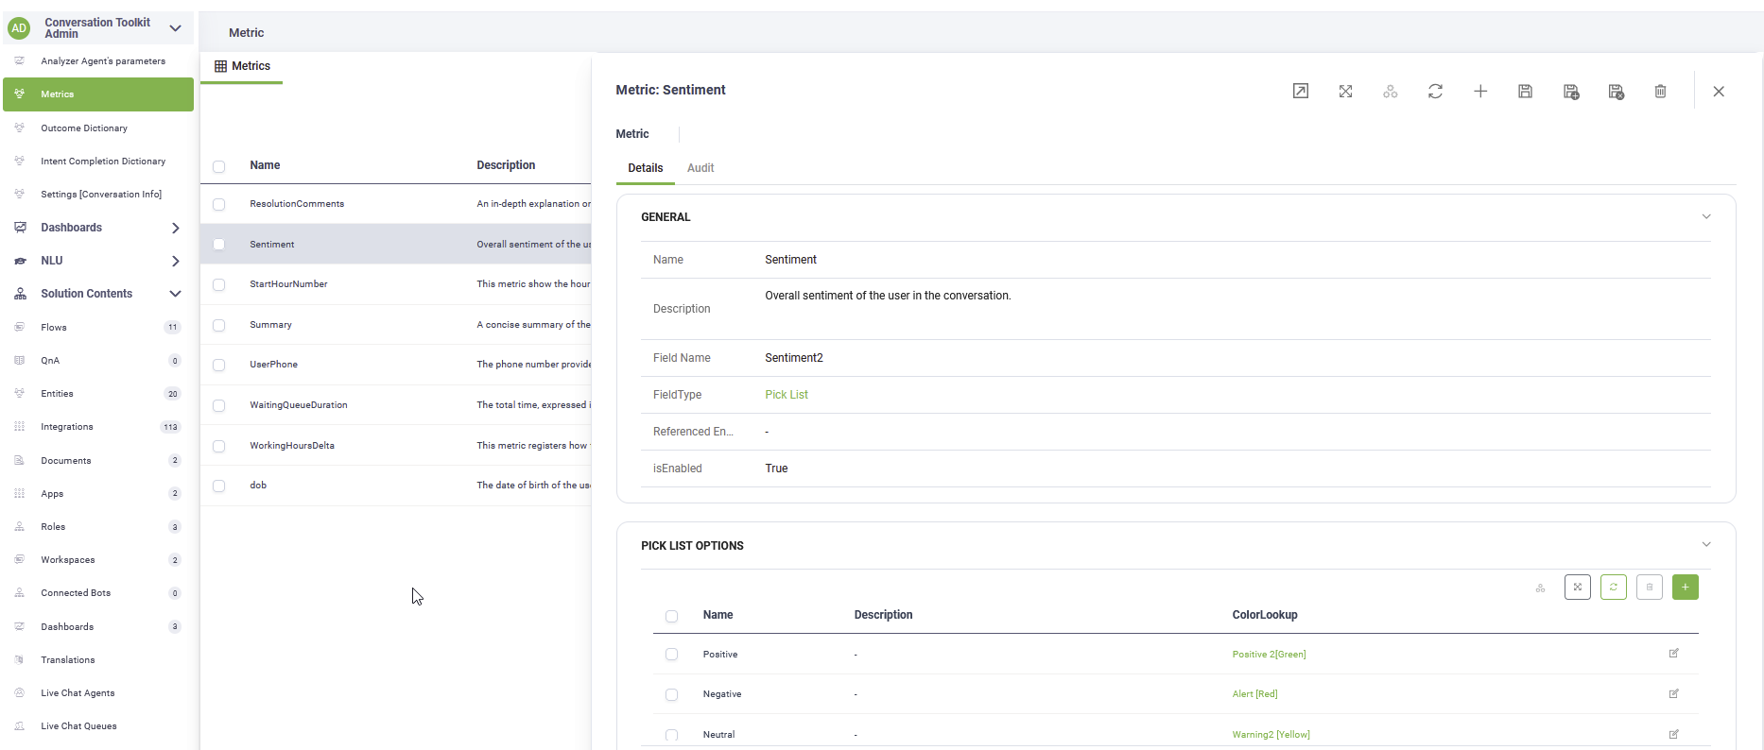Refresh the Sentiment metric record
This screenshot has width=1764, height=750.
click(1435, 92)
